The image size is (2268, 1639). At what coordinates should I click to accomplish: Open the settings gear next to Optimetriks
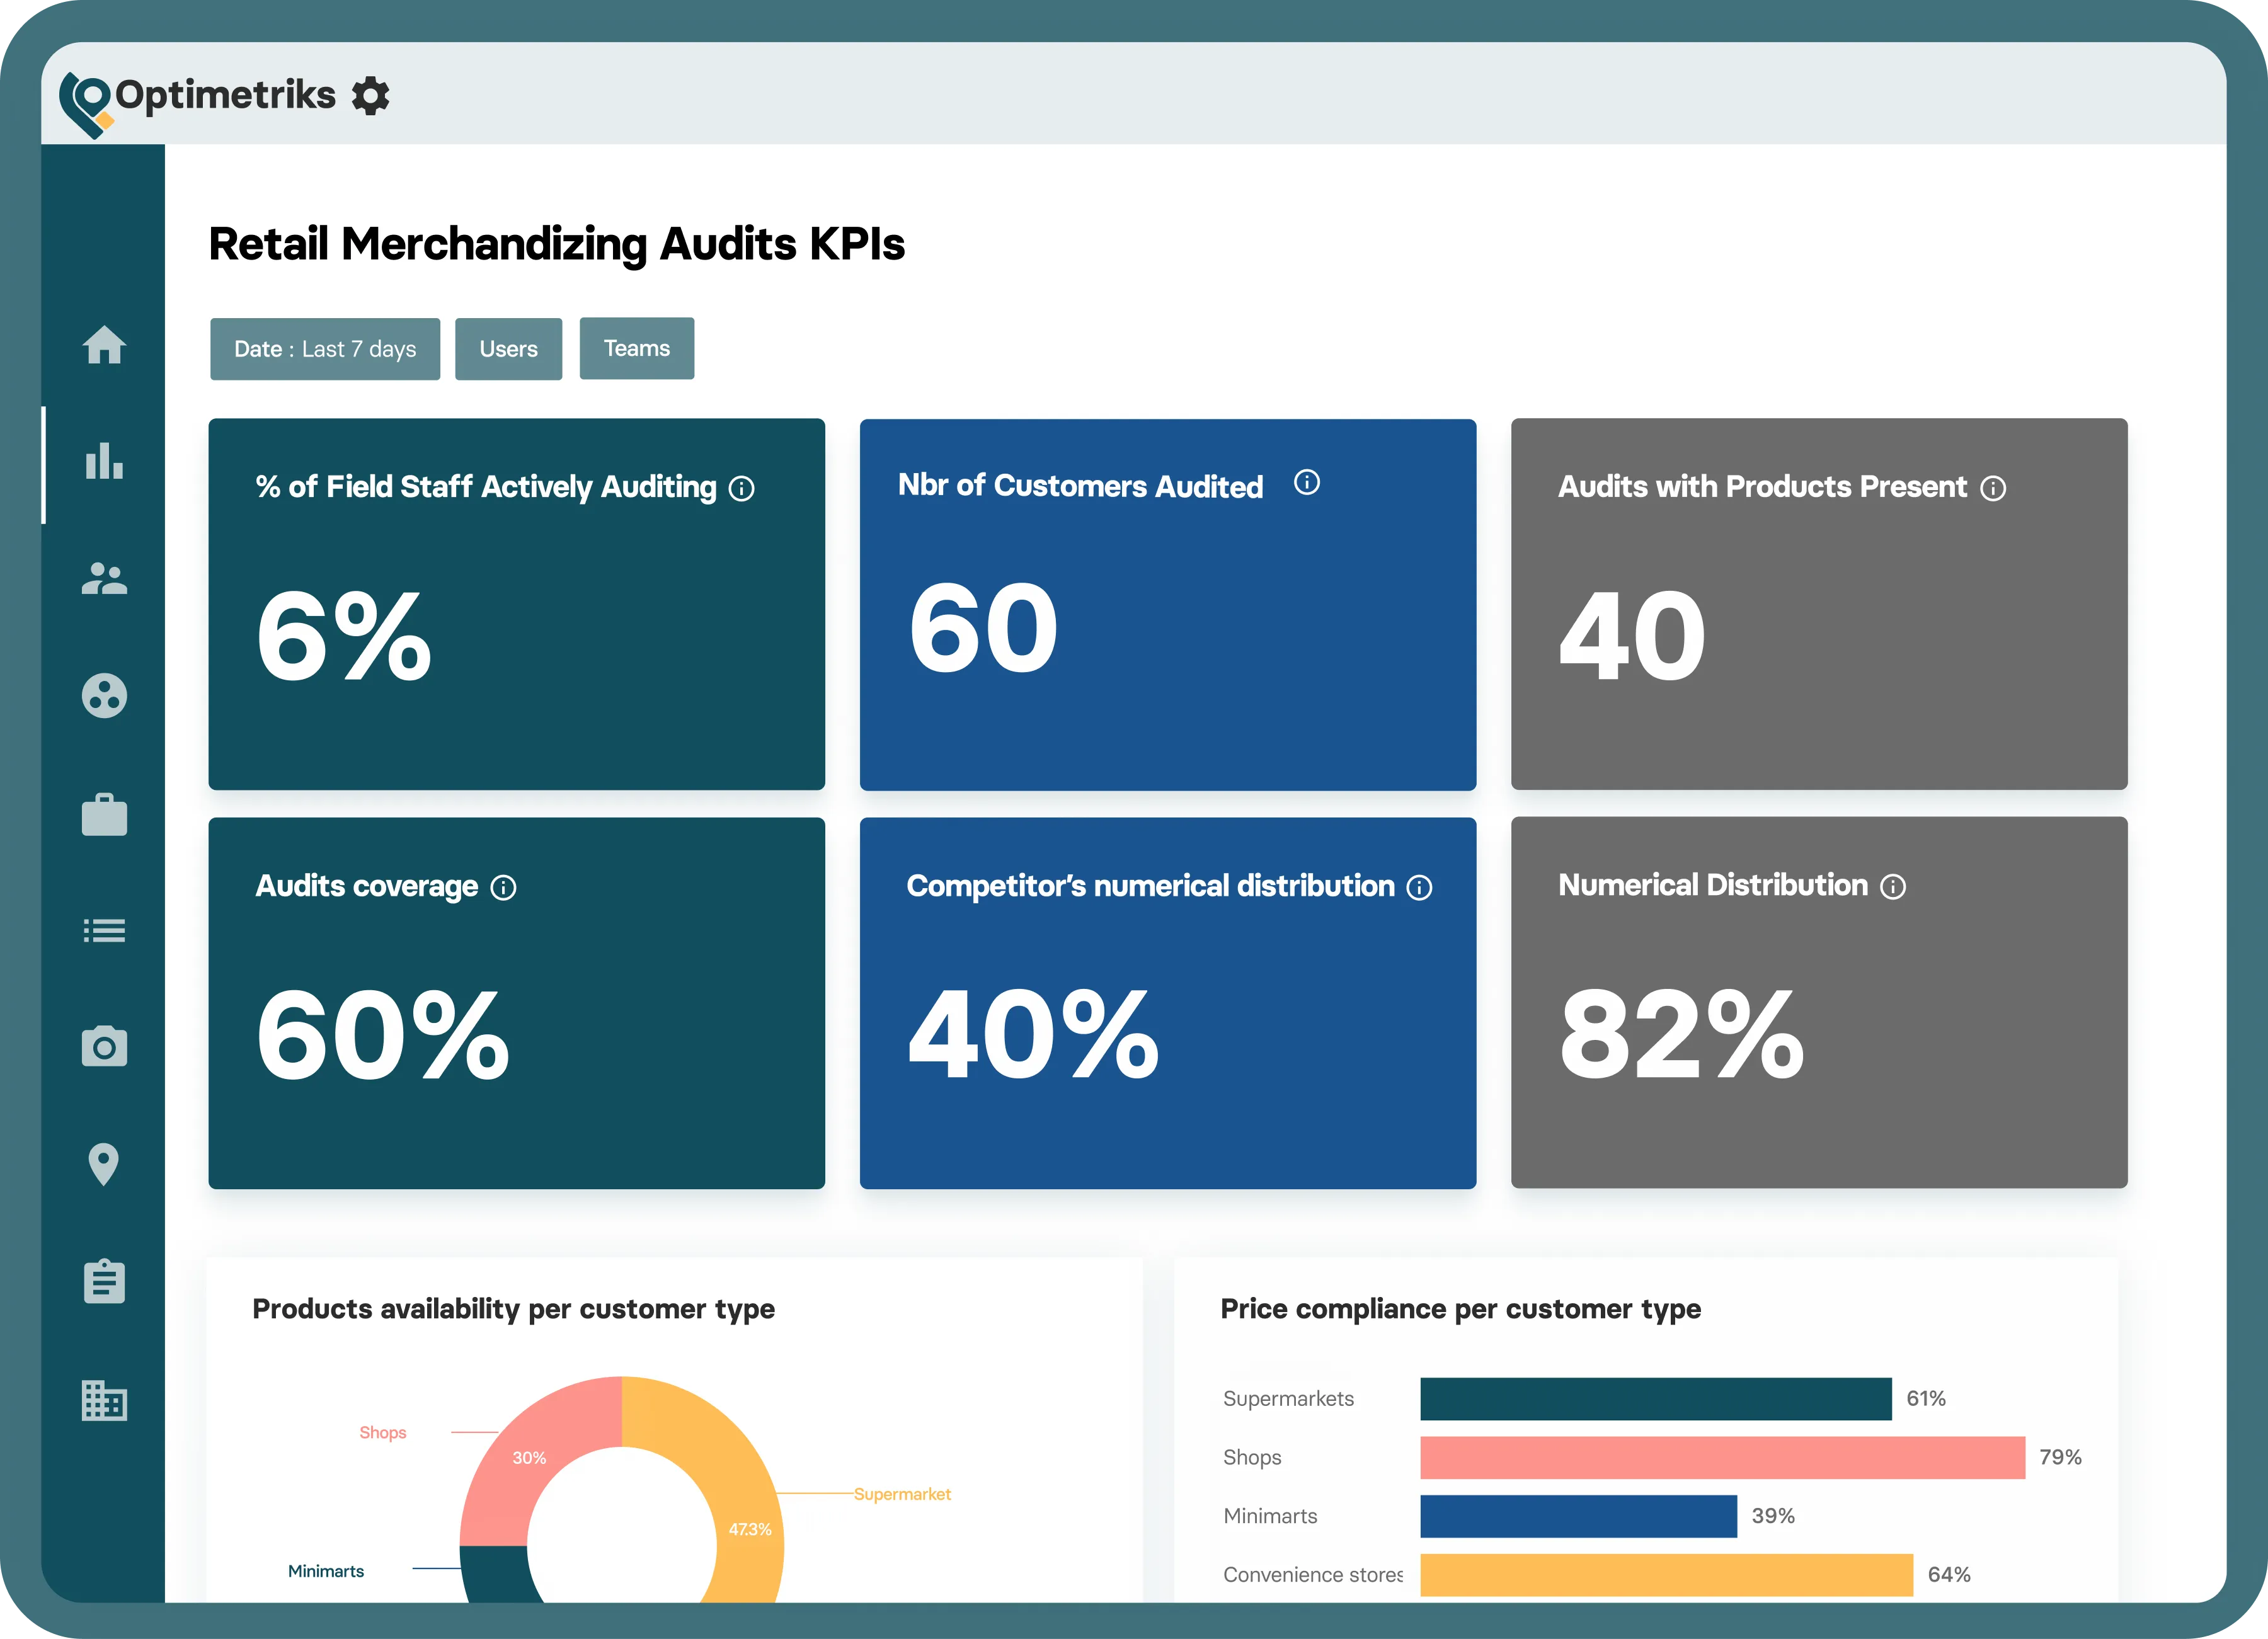click(x=370, y=96)
